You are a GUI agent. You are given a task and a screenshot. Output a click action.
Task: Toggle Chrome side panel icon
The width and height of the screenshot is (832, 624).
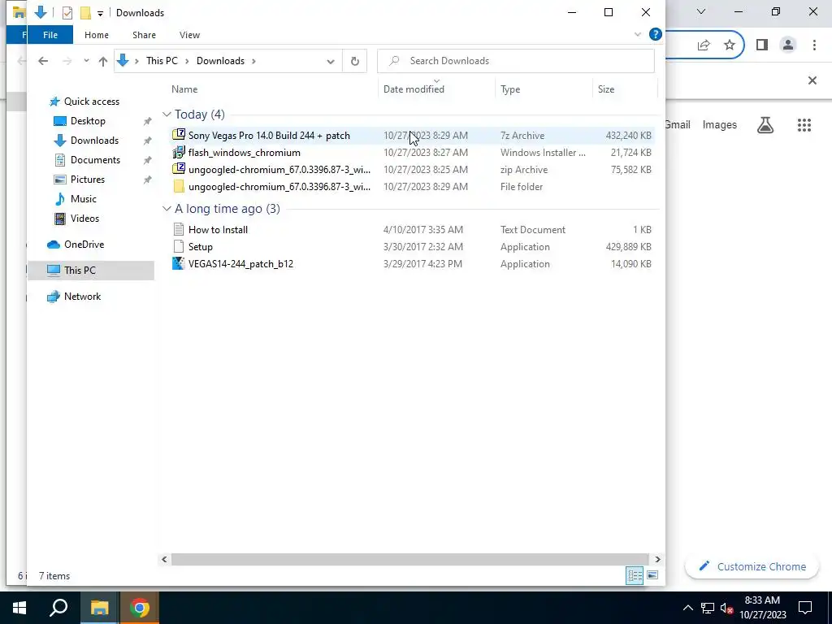pos(762,45)
